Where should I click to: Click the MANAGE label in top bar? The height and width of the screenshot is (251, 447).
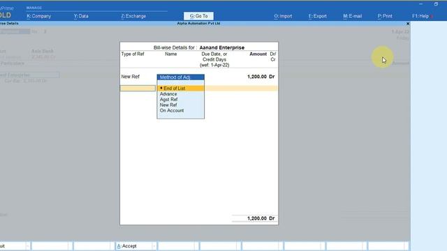34,8
